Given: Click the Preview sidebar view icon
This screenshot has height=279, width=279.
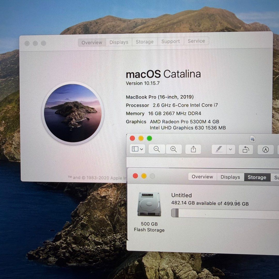Looking at the screenshot, I should point(135,149).
